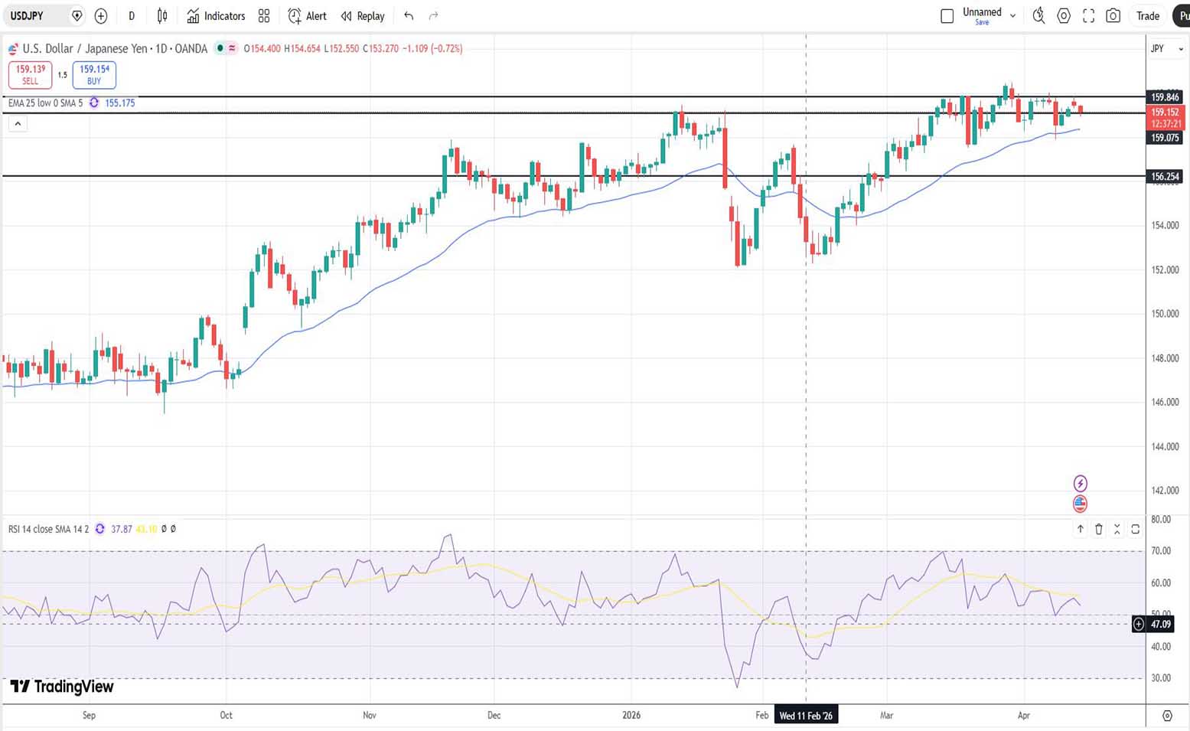
Task: Open chart settings hexagon icon
Action: pos(1064,16)
